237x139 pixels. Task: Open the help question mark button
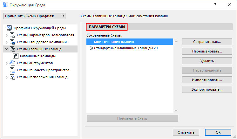point(215,5)
